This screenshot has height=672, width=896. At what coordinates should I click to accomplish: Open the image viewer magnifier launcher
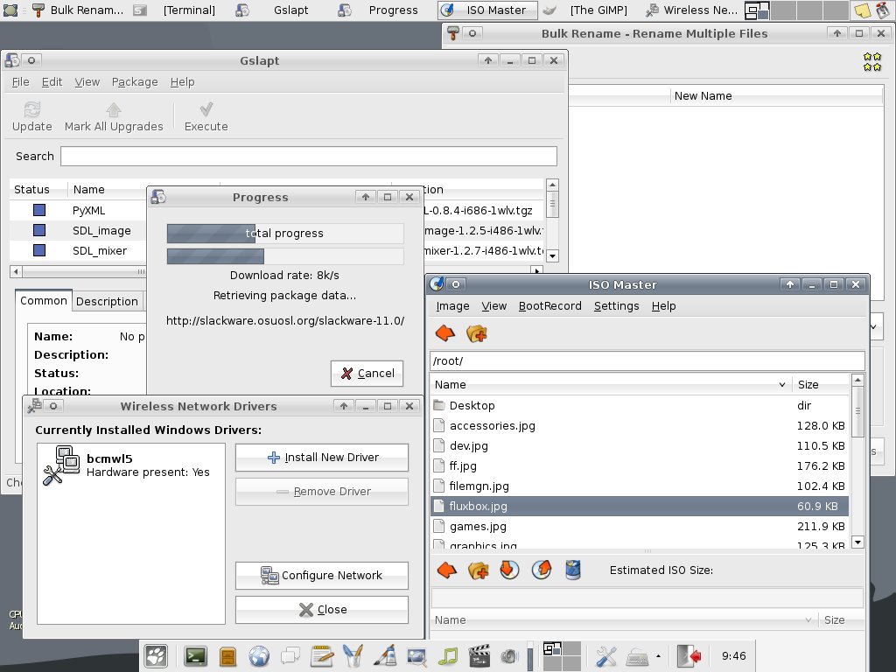(x=416, y=656)
